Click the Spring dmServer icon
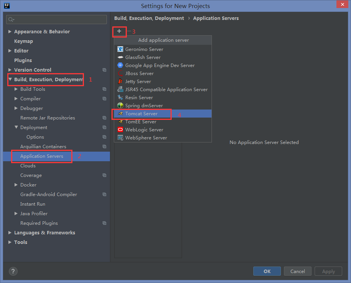Image resolution: width=351 pixels, height=283 pixels. pos(120,106)
